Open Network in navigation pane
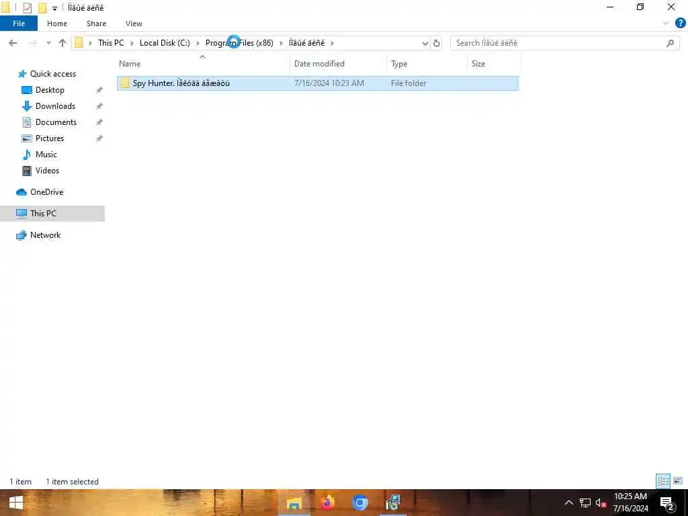This screenshot has width=688, height=516. [45, 235]
